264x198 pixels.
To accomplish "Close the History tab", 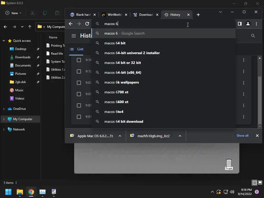I will pyautogui.click(x=188, y=15).
